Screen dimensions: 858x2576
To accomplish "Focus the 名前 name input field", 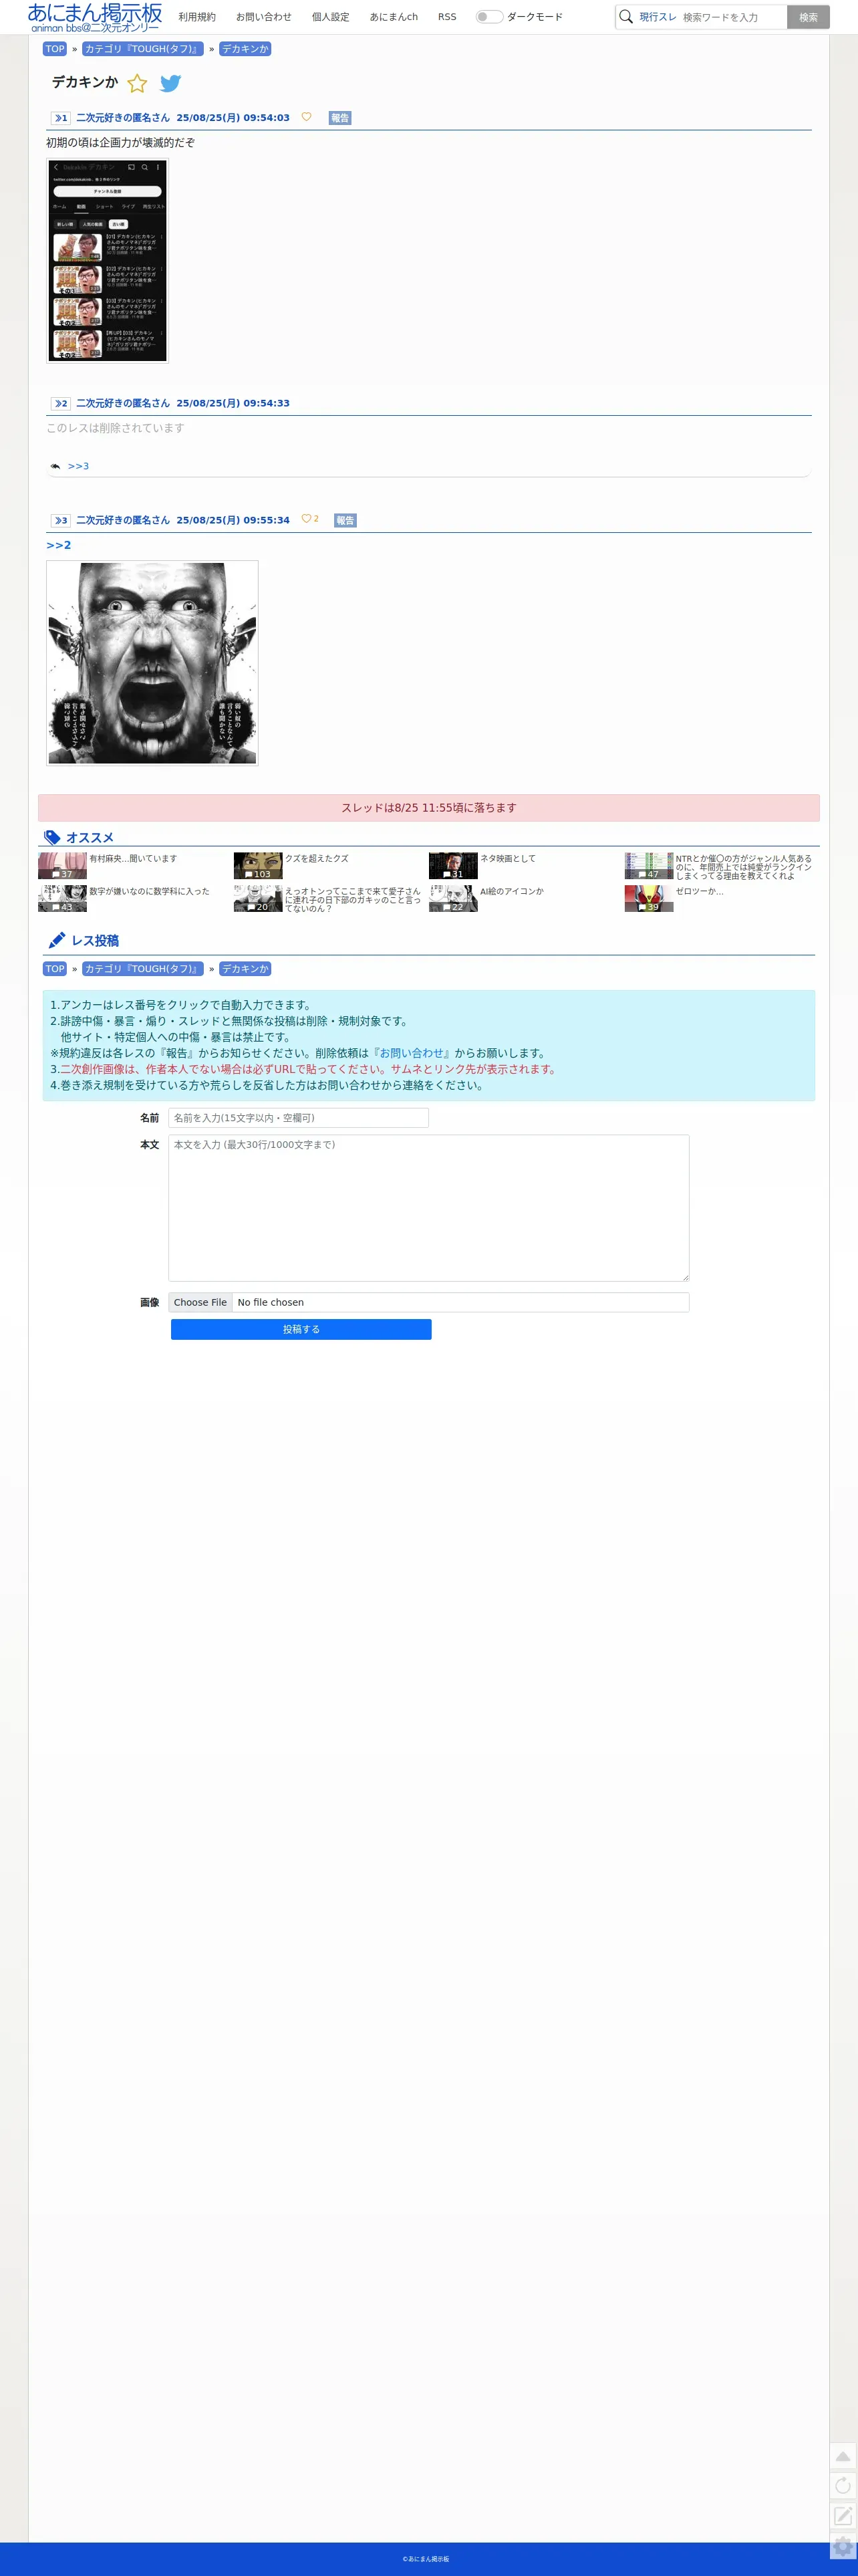I will (298, 1118).
